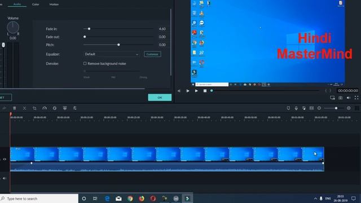361x203 pixels.
Task: Zoom out timeline with minus icon
Action: point(319,108)
